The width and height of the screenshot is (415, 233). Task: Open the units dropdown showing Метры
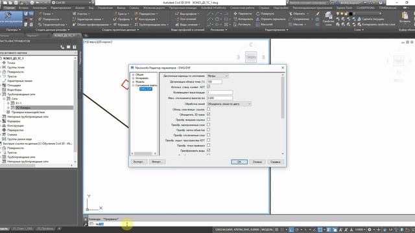click(x=218, y=76)
